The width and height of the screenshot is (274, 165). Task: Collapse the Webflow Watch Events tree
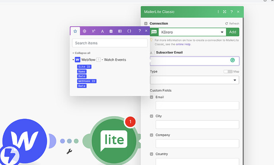(x=73, y=60)
